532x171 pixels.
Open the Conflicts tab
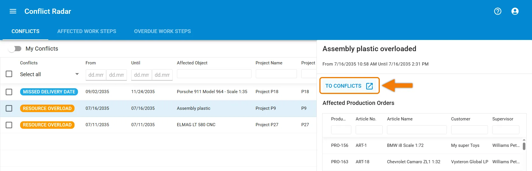coord(25,31)
